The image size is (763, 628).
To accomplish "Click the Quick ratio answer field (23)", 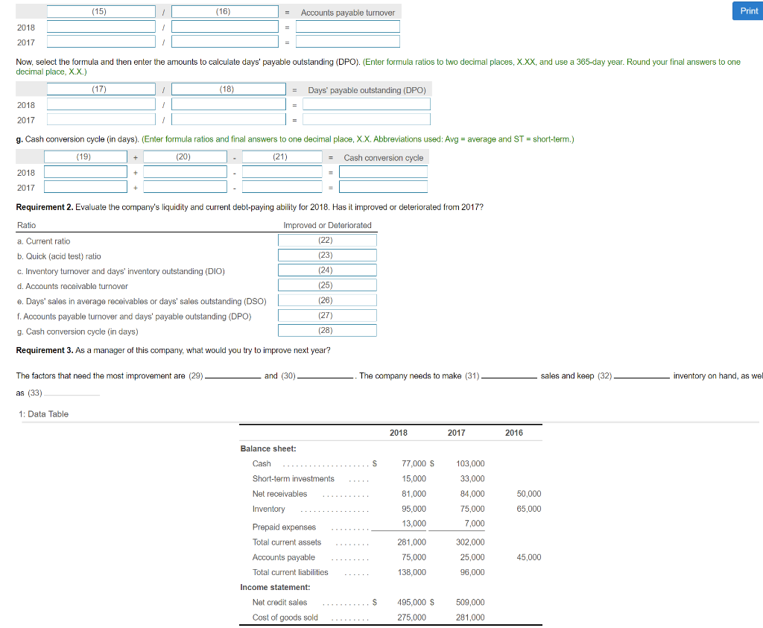I will coord(326,255).
